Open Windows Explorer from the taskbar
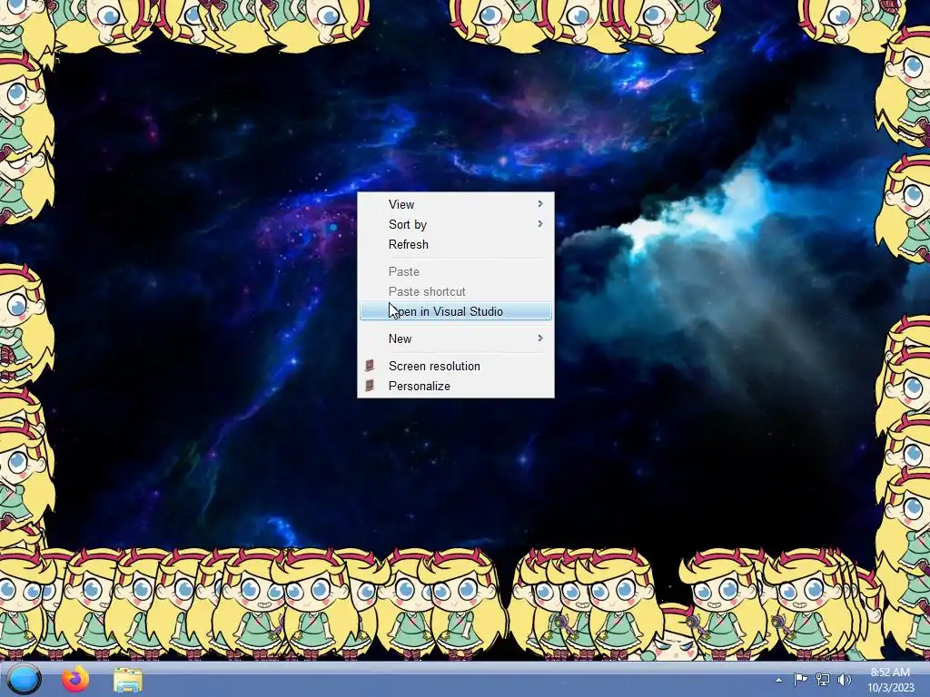 pos(127,680)
